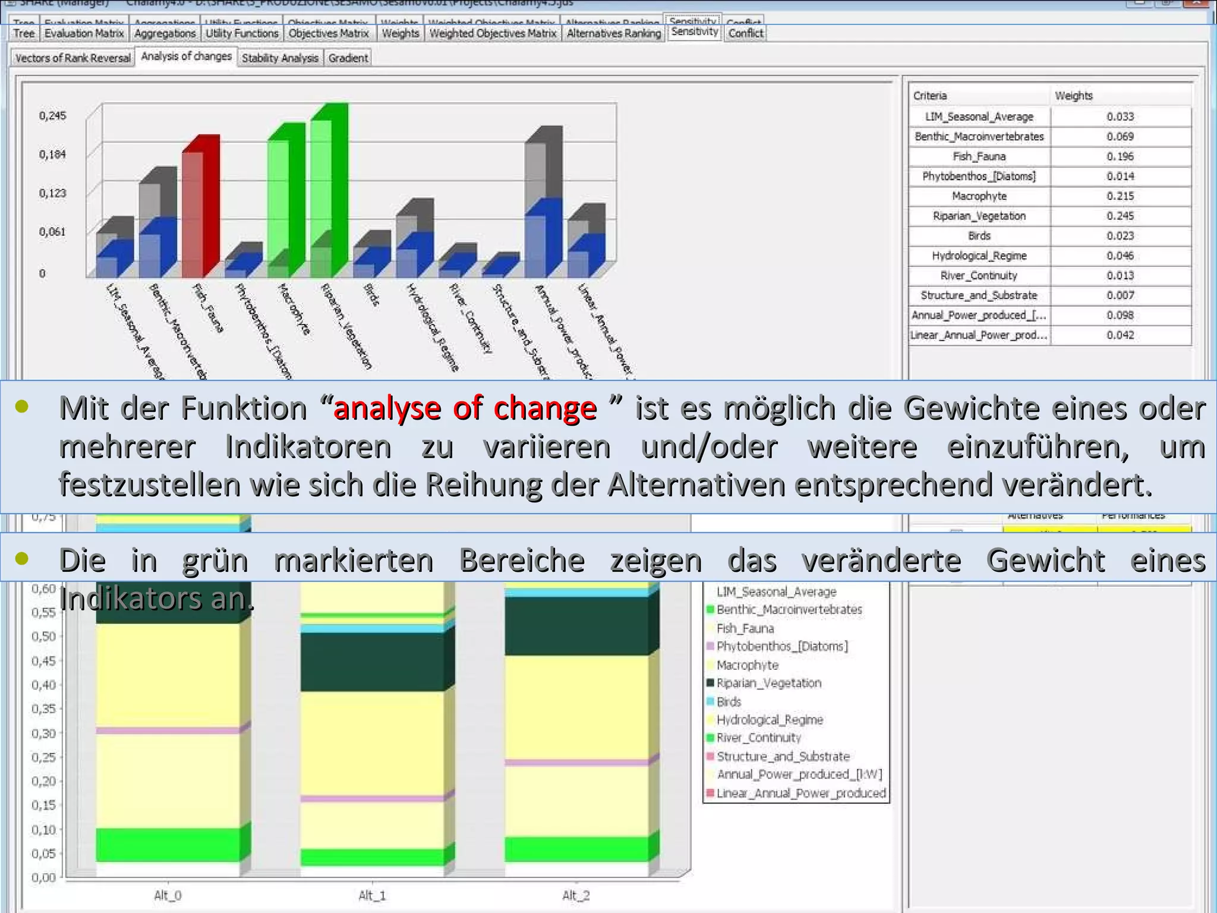Select the Utility Functions tab
The width and height of the screenshot is (1217, 913).
coord(242,33)
